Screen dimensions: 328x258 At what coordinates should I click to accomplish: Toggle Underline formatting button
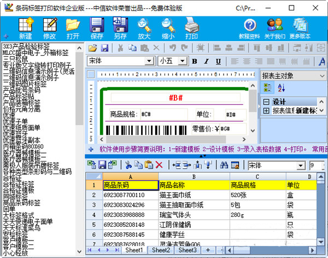pos(218,61)
